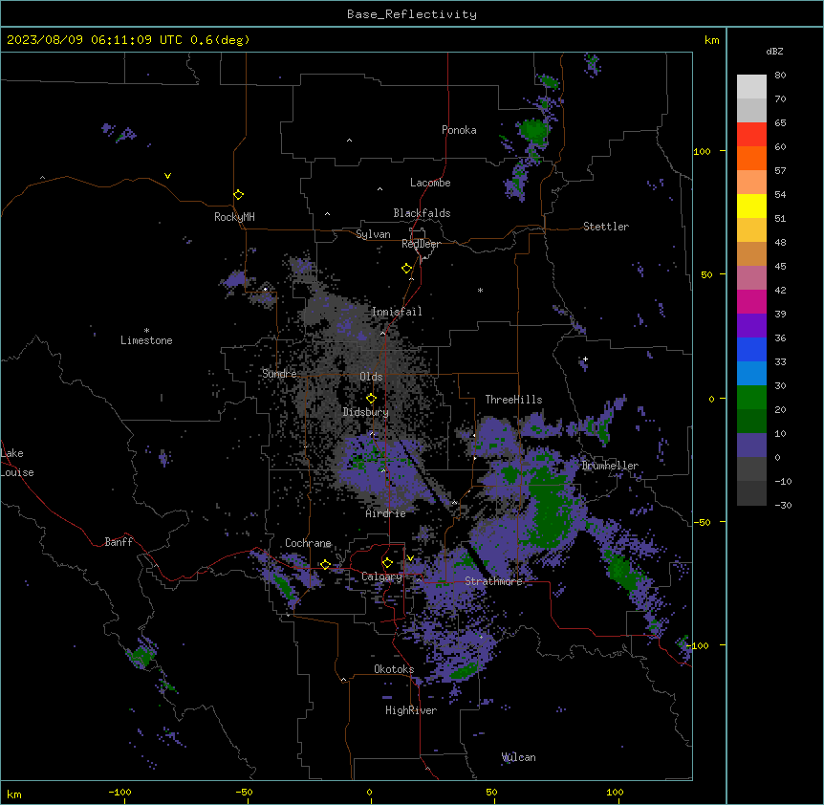
Task: Select the Banff label
Action: (119, 542)
